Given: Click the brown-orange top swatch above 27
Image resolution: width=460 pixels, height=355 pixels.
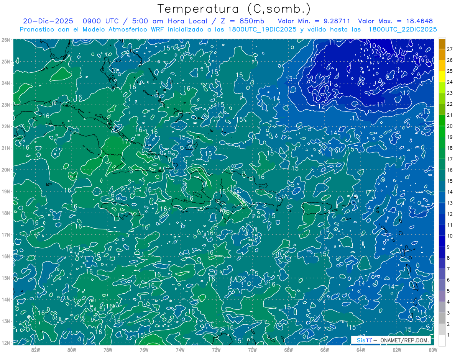Looking at the screenshot, I should 442,44.
